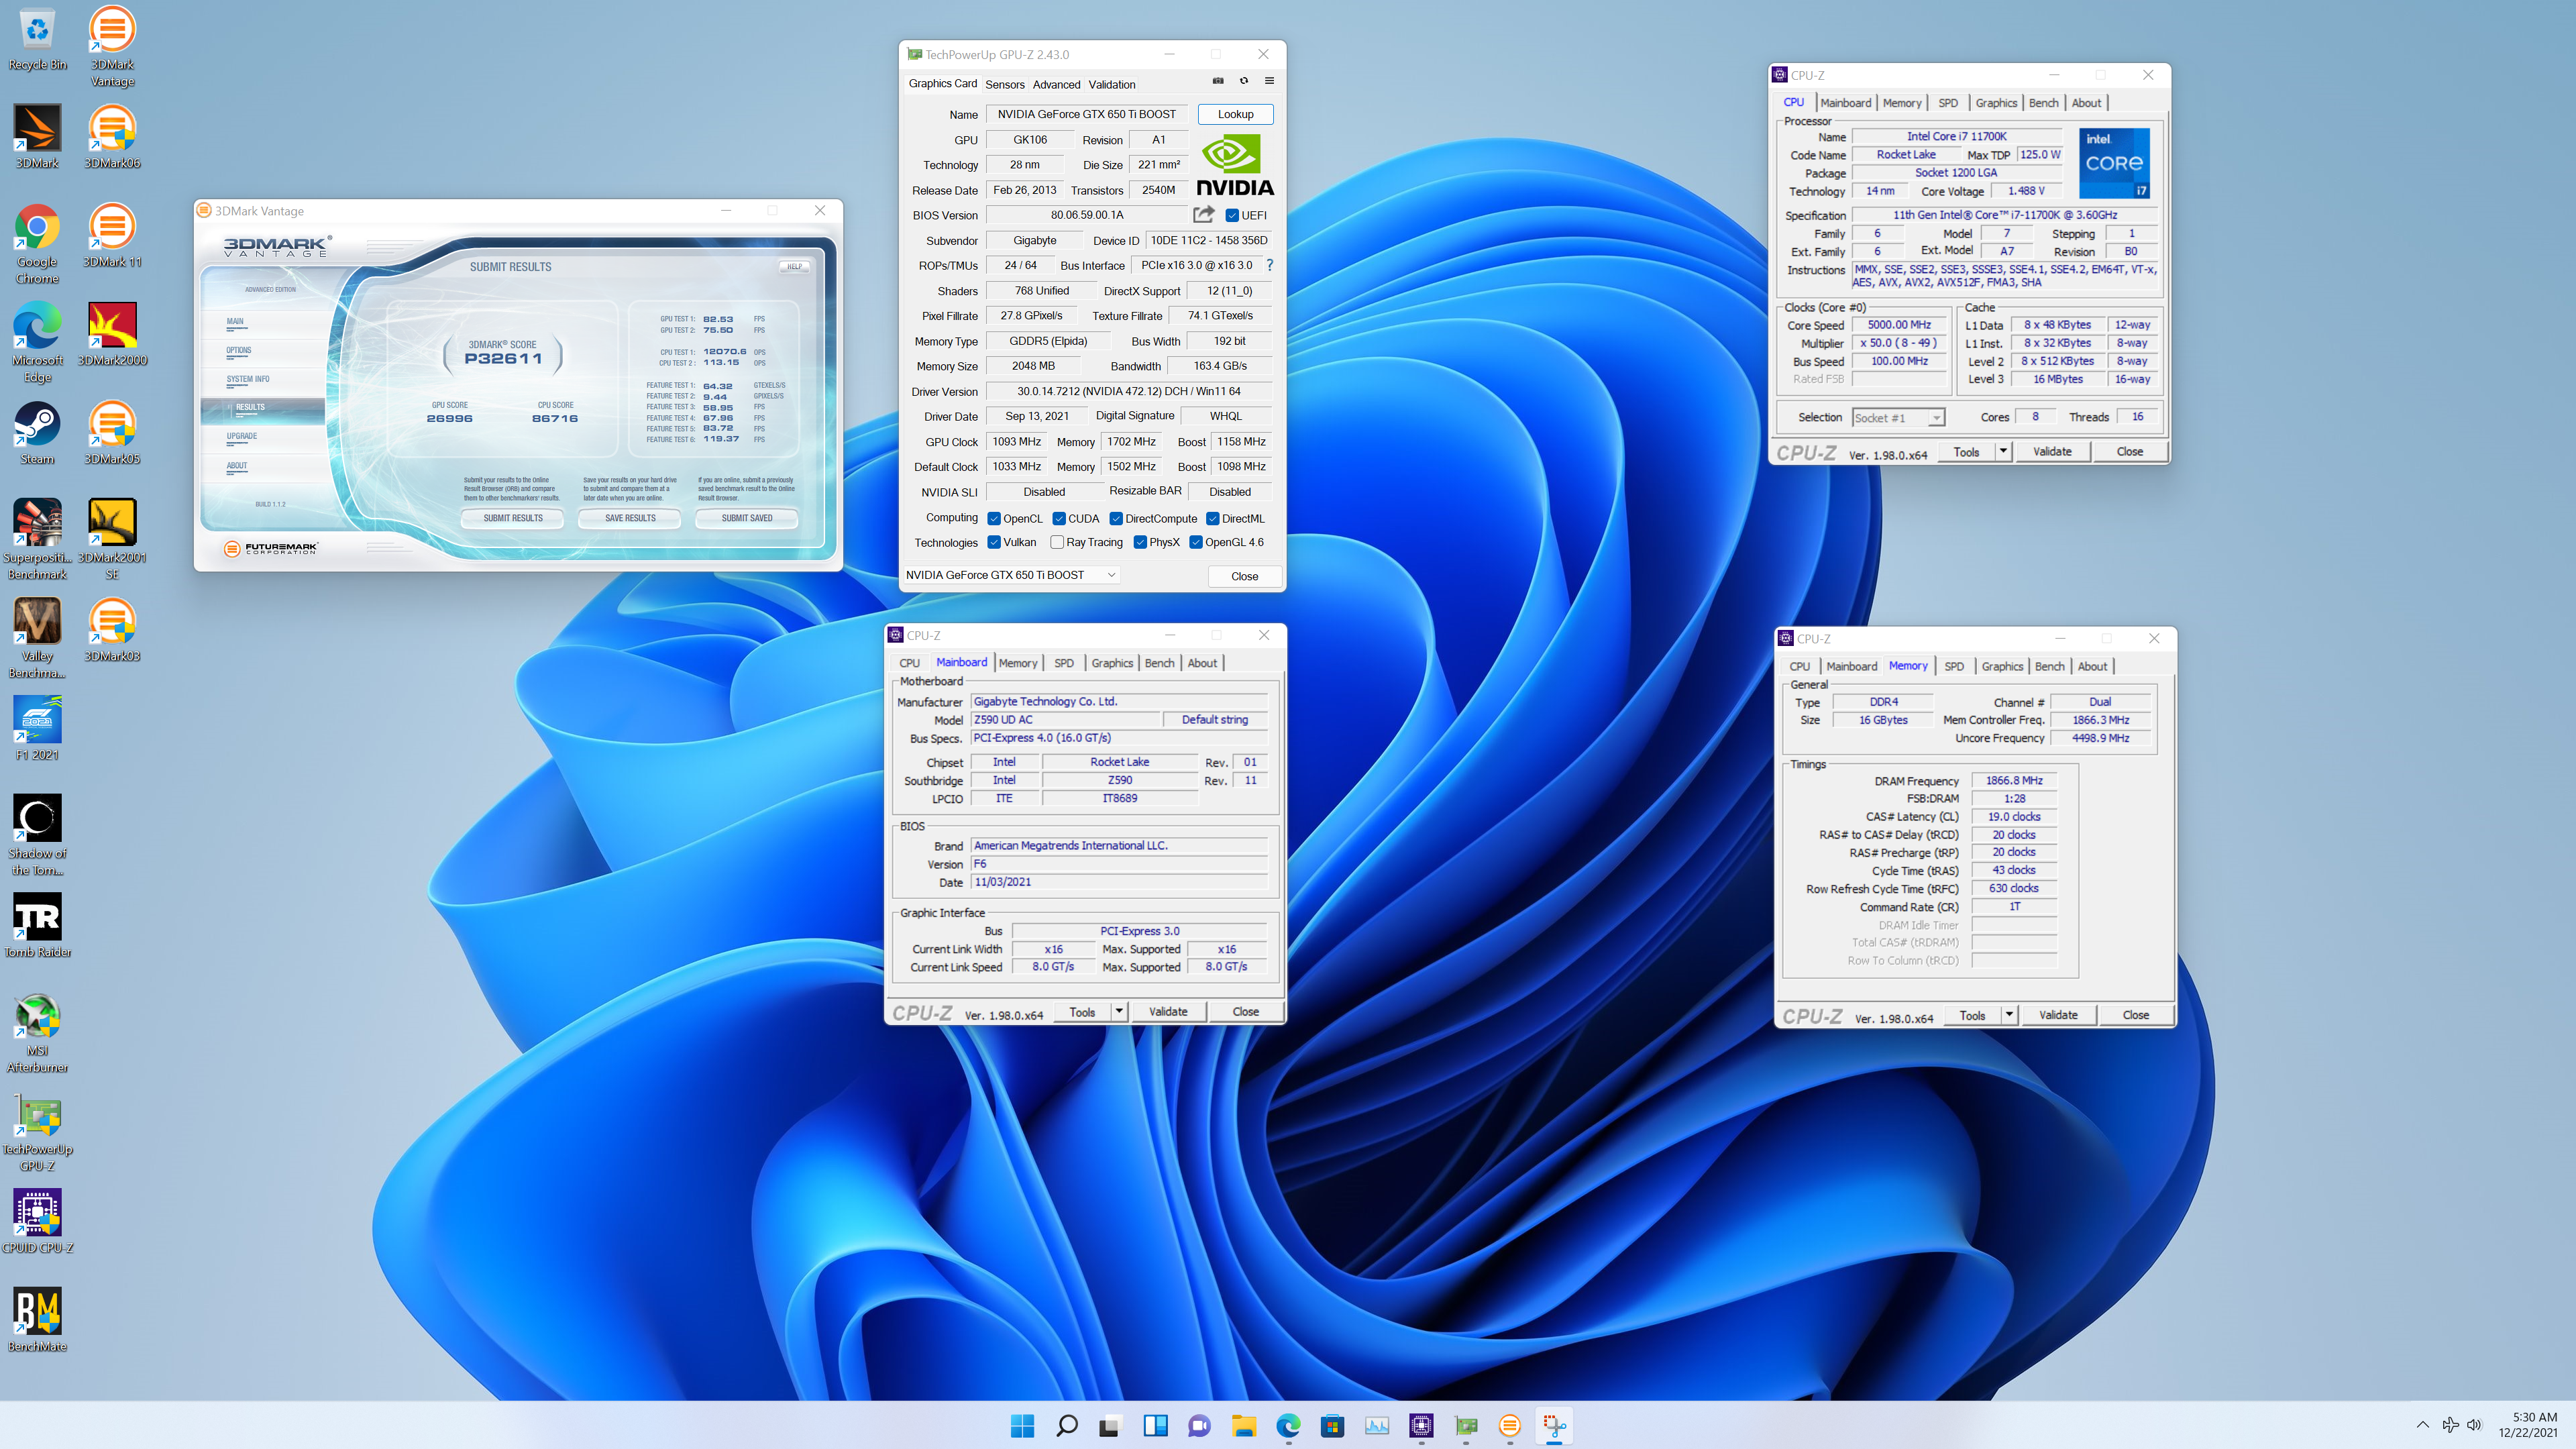The width and height of the screenshot is (2576, 1449).
Task: Toggle the DirectML checkbox
Action: (x=1212, y=518)
